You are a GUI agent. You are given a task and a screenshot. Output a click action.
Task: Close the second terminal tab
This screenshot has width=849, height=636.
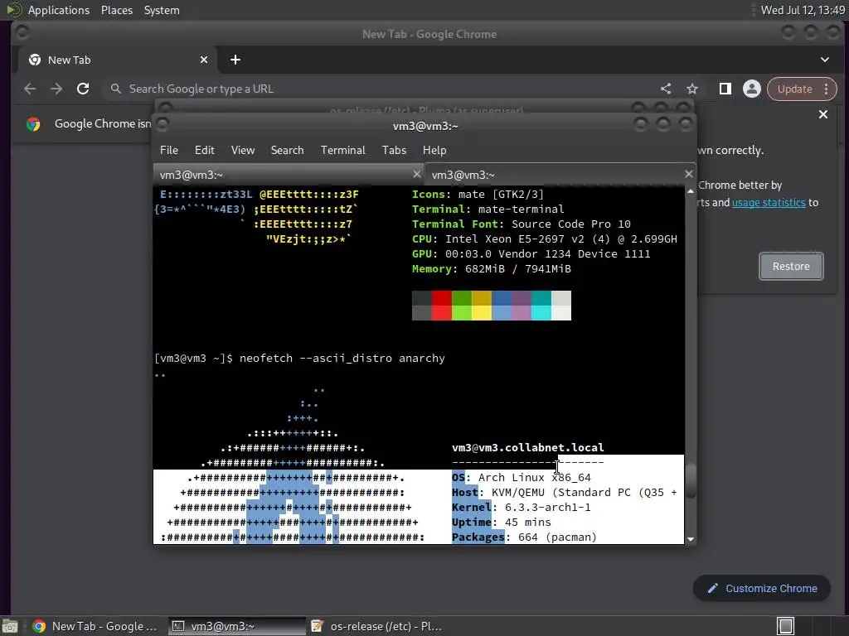[x=688, y=174]
